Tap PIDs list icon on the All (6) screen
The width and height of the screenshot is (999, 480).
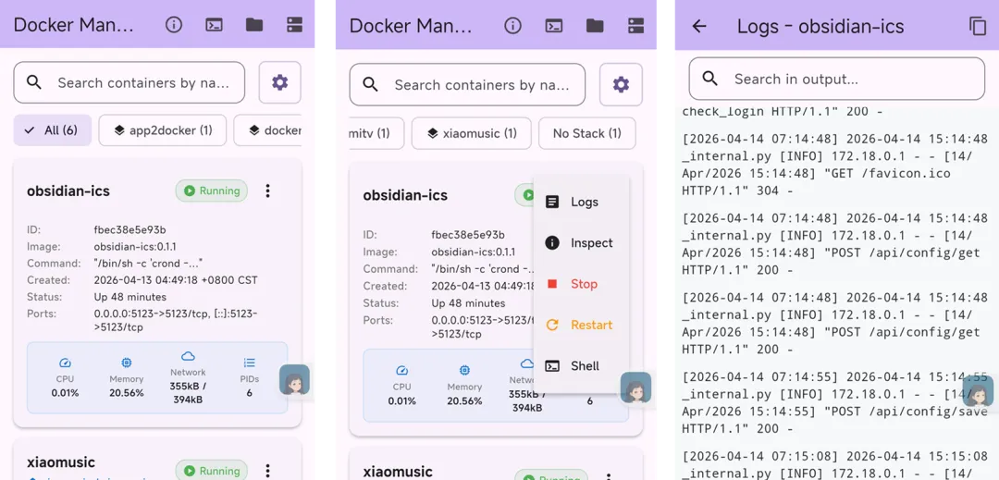(x=249, y=363)
